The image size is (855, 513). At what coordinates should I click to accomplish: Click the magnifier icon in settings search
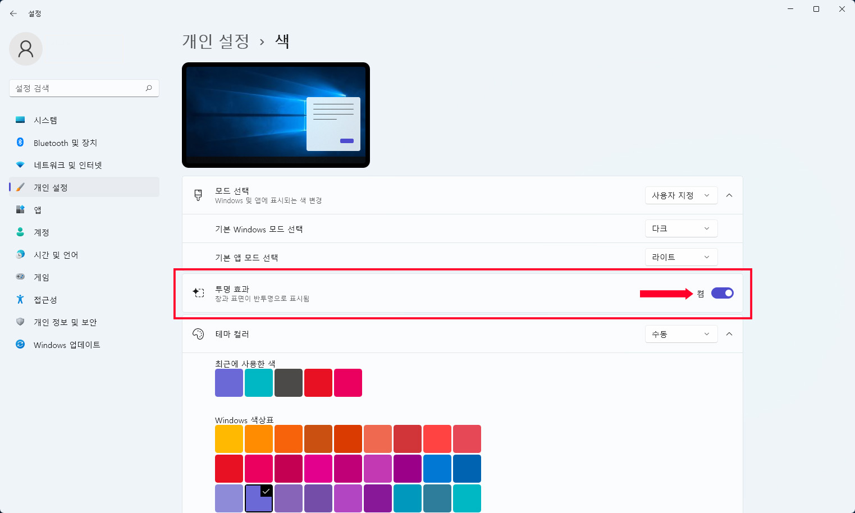tap(149, 88)
